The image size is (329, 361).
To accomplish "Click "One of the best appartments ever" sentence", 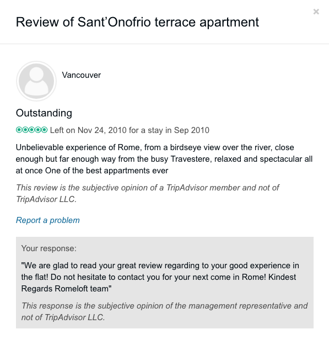I will point(106,171).
